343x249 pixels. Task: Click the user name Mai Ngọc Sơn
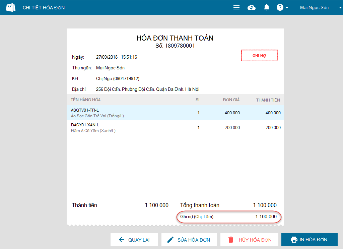[x=314, y=7]
